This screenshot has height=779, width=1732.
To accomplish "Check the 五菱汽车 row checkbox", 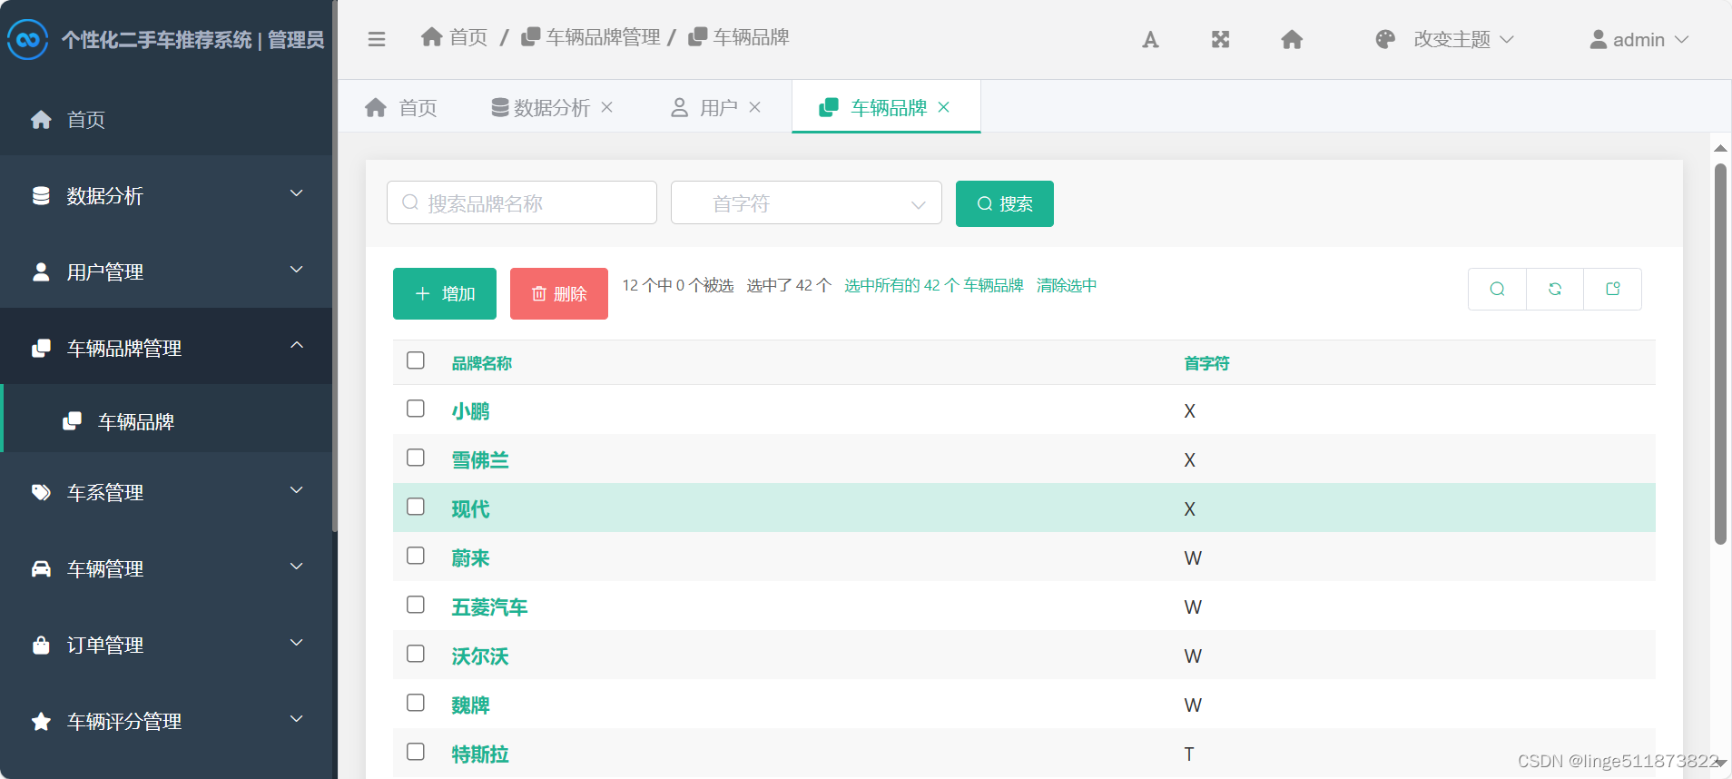I will tap(416, 605).
